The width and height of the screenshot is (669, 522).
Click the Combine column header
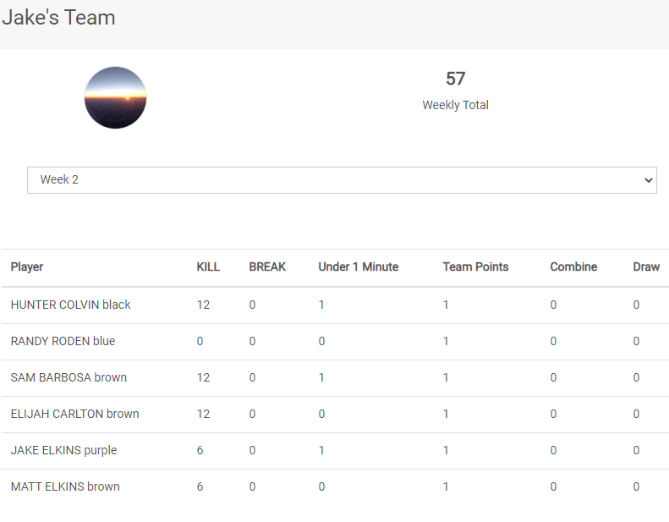[573, 266]
